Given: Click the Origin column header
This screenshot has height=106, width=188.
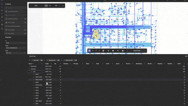Looking at the screenshot, I should pyautogui.click(x=97, y=63).
